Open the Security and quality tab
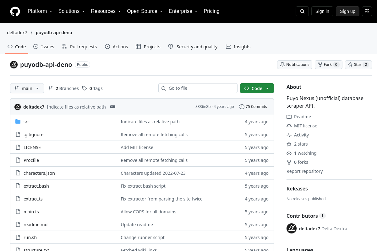Screen dimensions: 377x251 (x=193, y=47)
